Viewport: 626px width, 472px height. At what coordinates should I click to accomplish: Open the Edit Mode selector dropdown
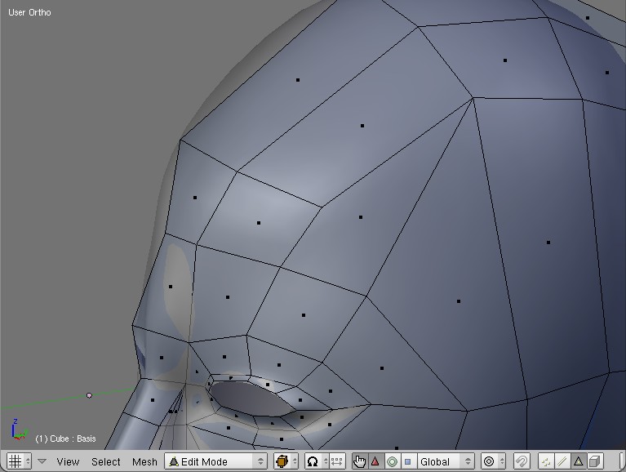[216, 461]
